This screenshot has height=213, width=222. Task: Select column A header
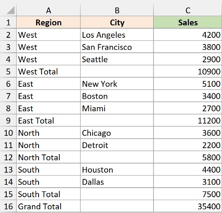(x=49, y=10)
